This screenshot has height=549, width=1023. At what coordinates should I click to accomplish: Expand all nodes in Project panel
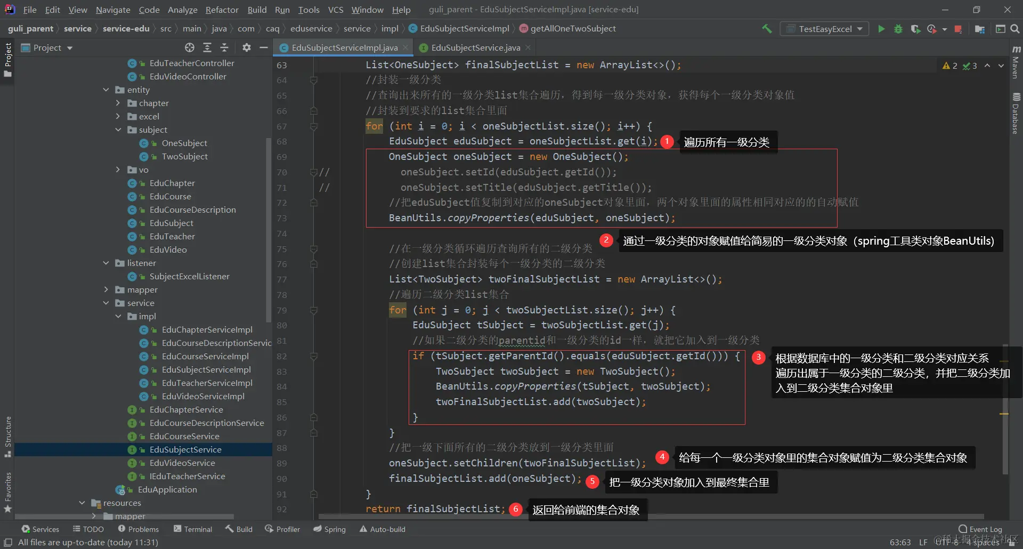point(207,47)
